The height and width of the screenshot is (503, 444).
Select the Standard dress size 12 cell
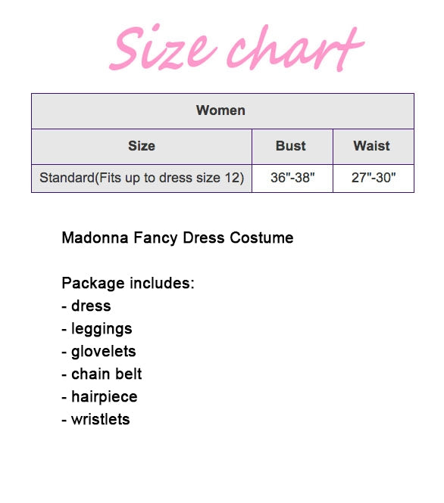point(142,179)
